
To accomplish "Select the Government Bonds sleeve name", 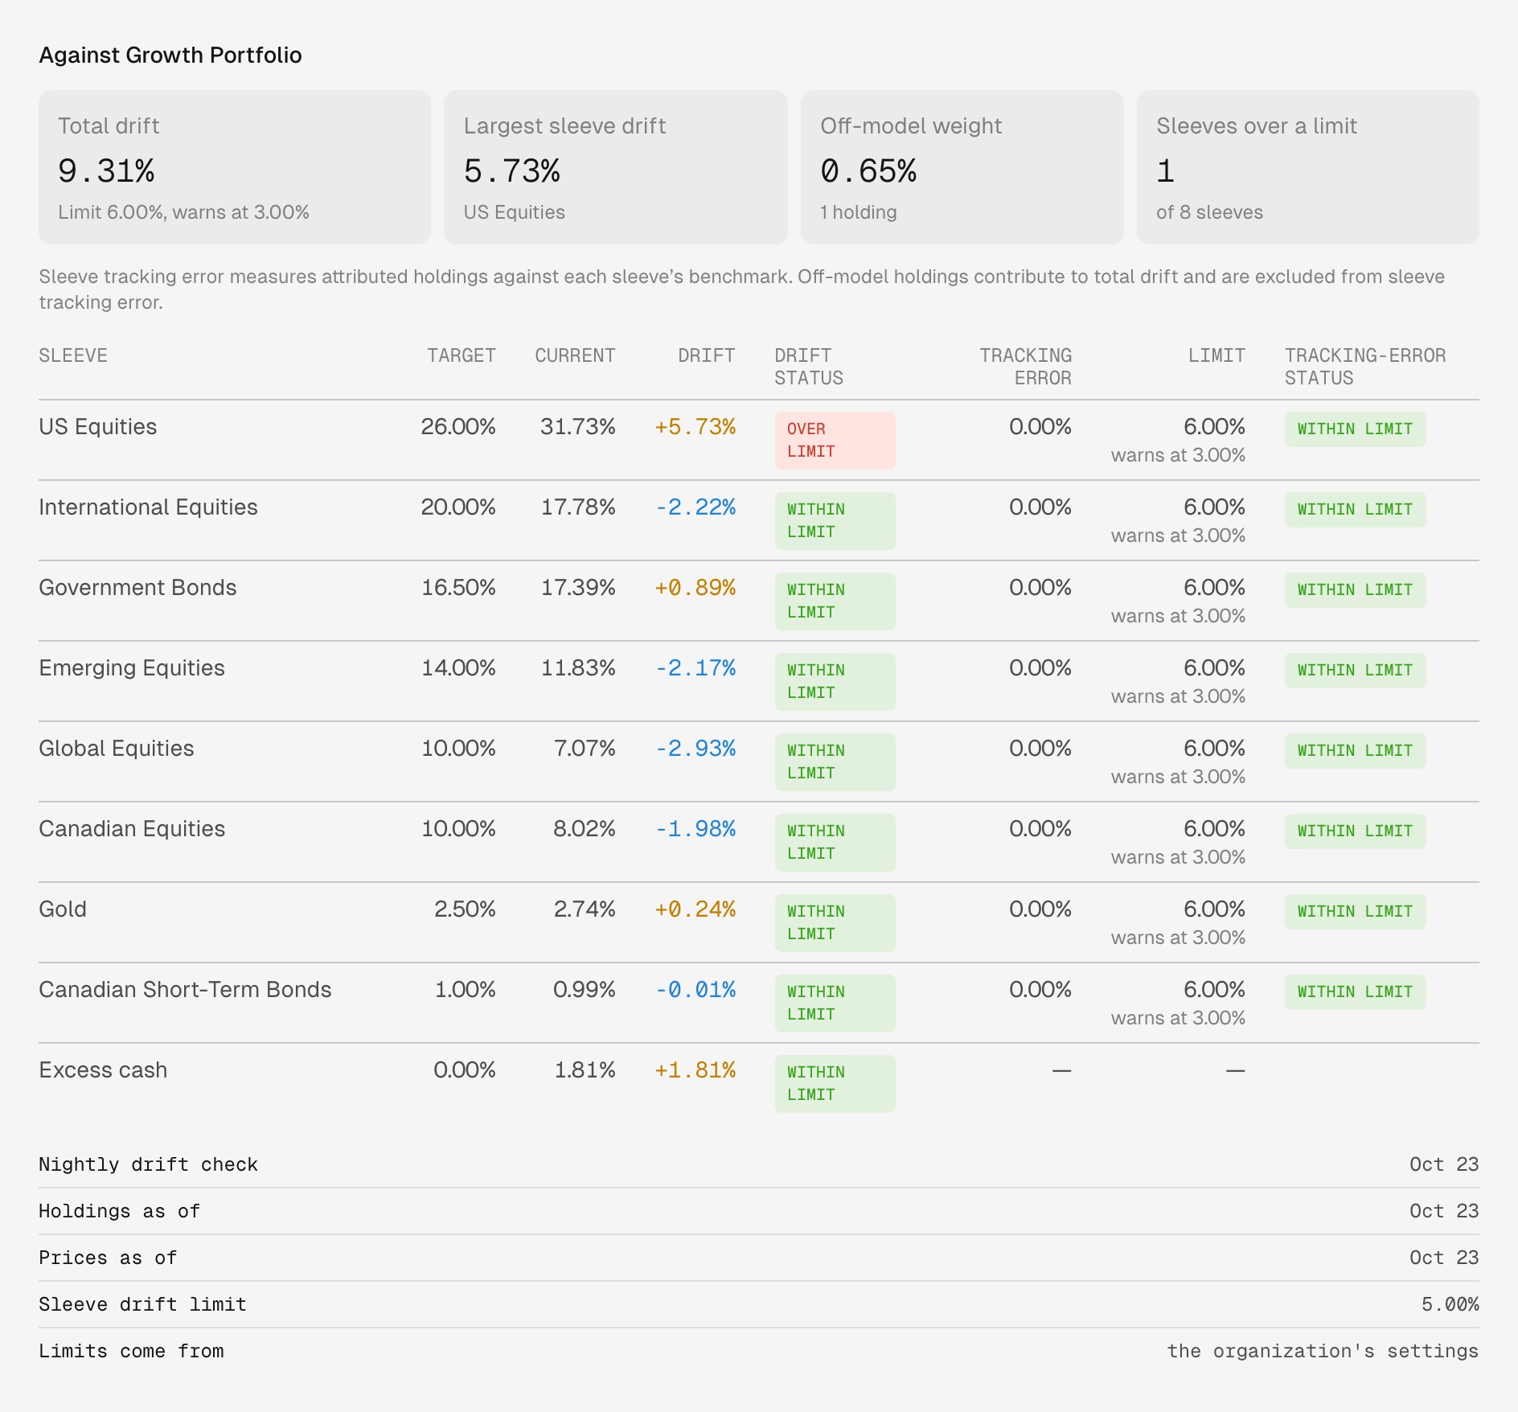I will point(137,587).
